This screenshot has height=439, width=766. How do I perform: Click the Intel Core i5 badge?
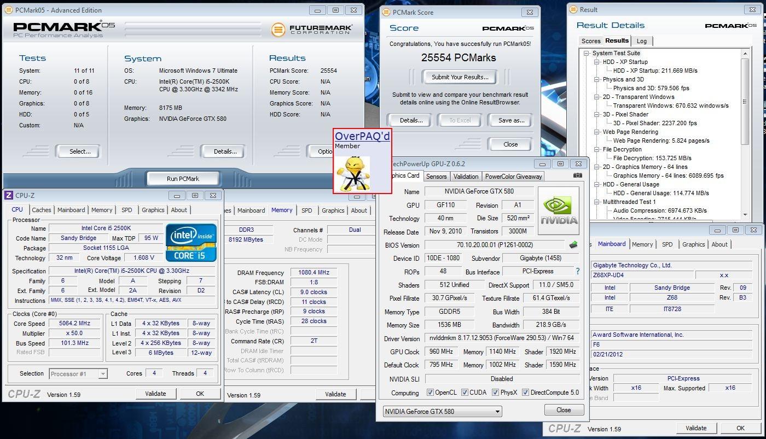pyautogui.click(x=190, y=242)
